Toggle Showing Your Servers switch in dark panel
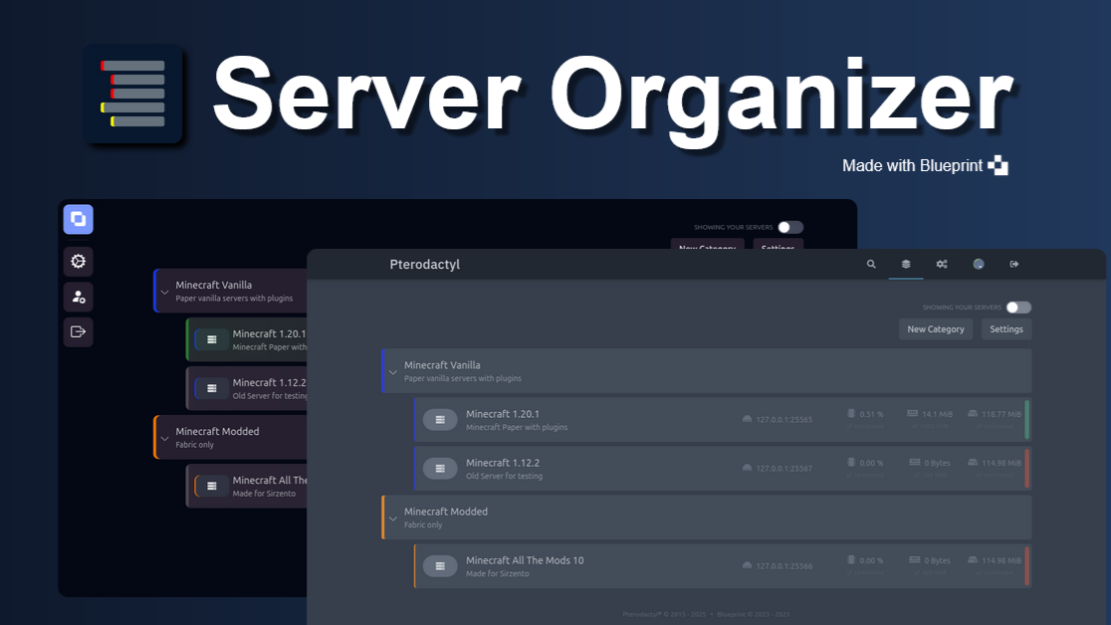1111x625 pixels. tap(790, 227)
